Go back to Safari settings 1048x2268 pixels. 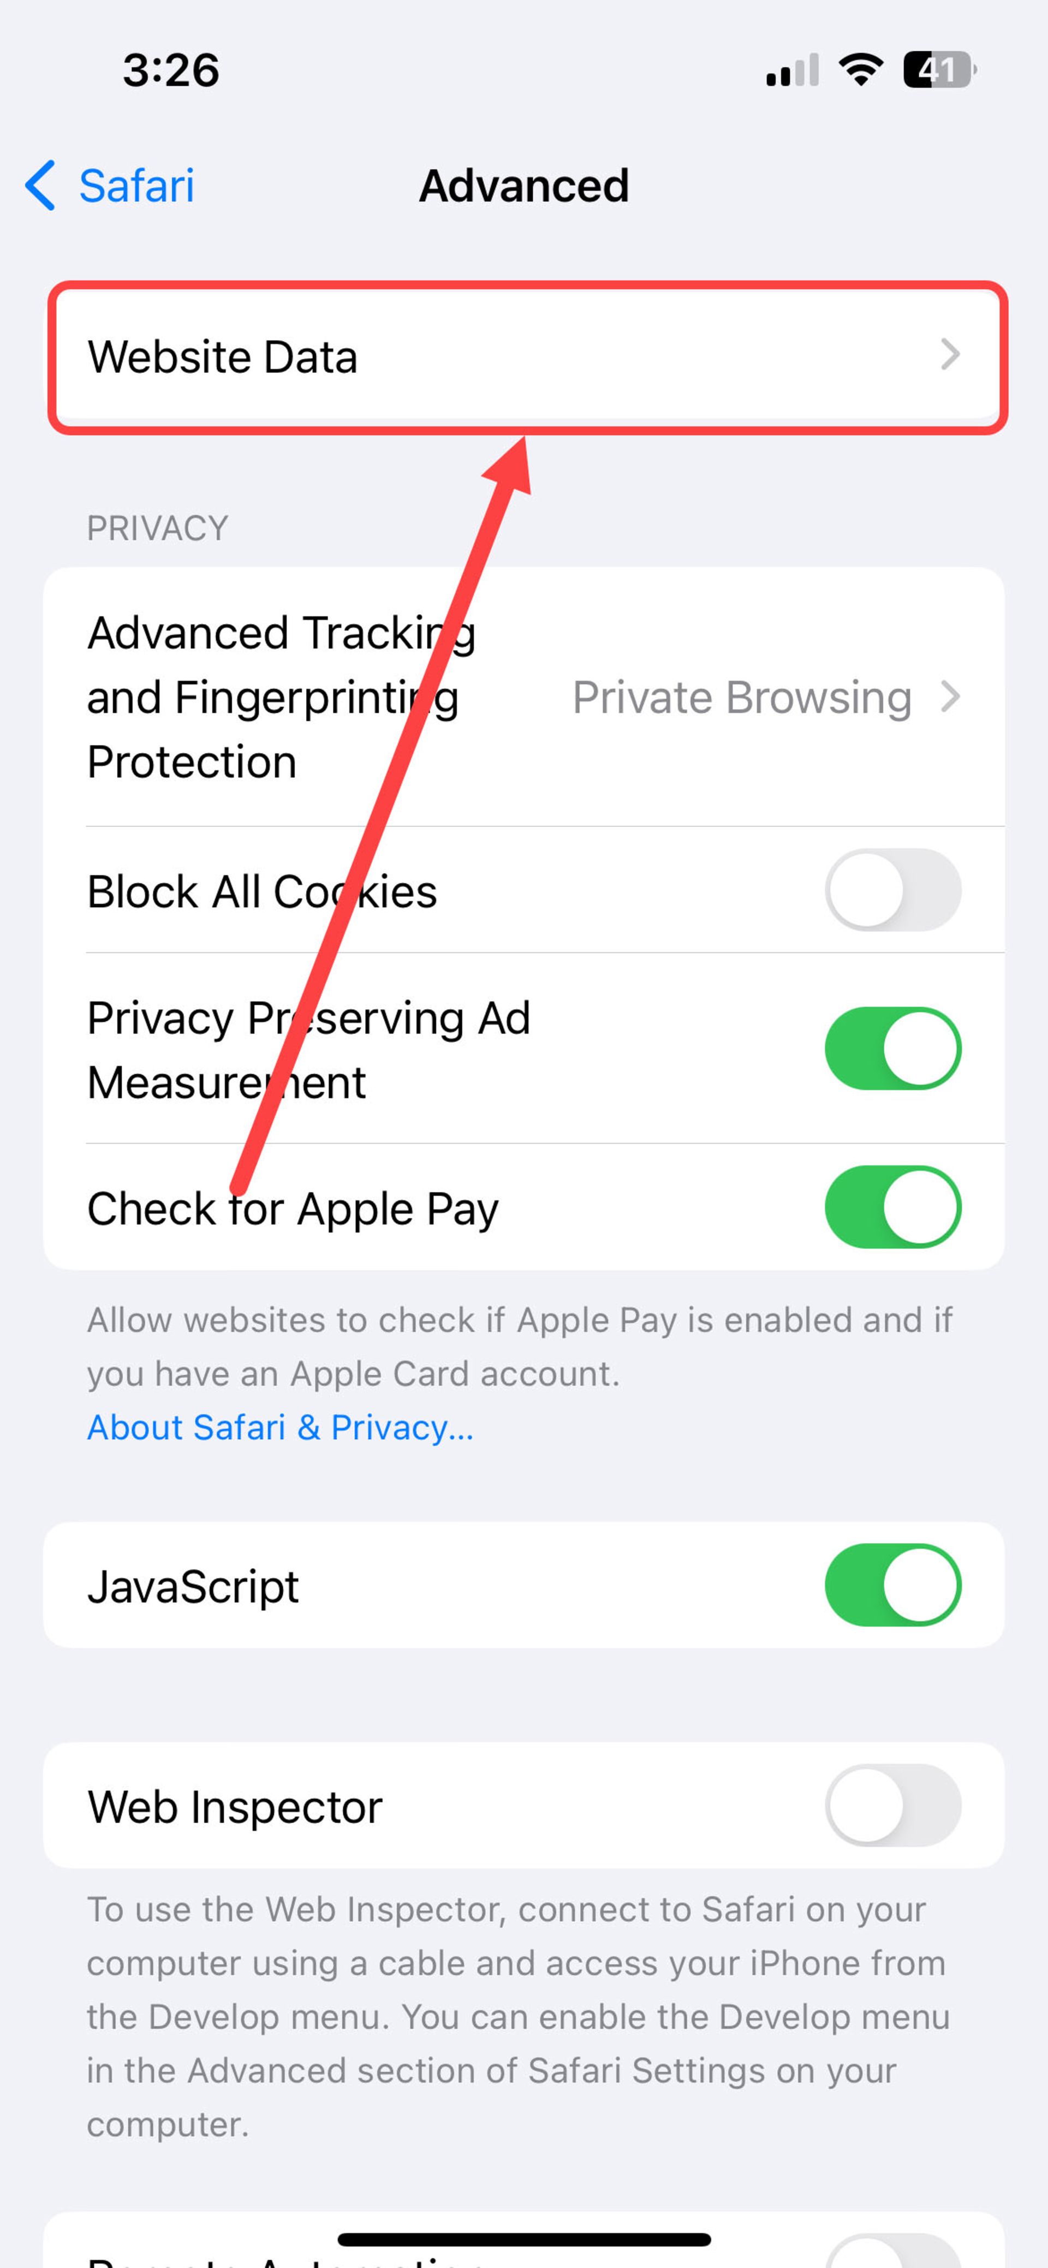tap(110, 186)
